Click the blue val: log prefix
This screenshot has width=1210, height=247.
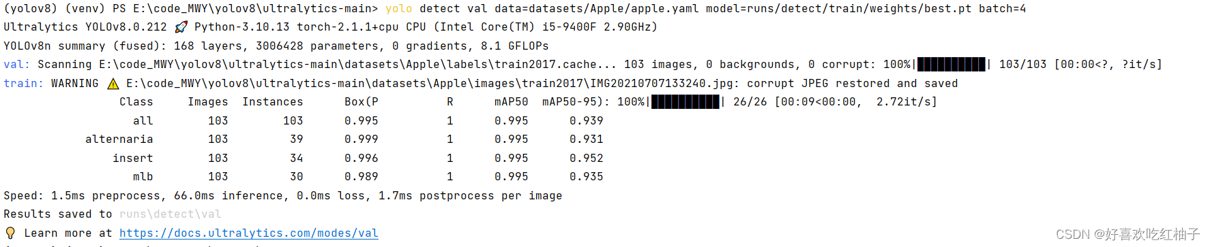coord(17,64)
